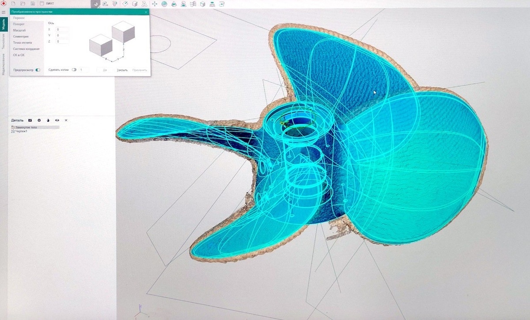The height and width of the screenshot is (320, 530).
Task: Click the stamp-shaped icon after the cone
Action: [x=183, y=4]
